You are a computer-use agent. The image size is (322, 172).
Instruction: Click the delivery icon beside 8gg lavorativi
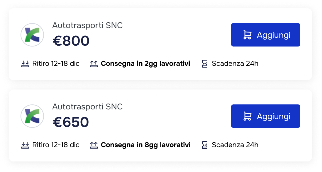click(x=94, y=145)
